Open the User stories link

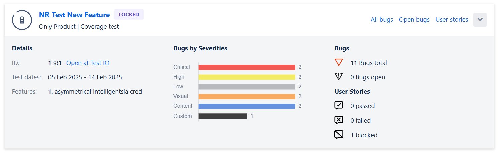452,20
